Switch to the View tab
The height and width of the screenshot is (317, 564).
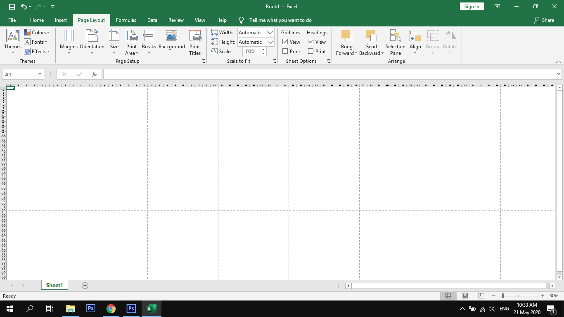pos(200,20)
